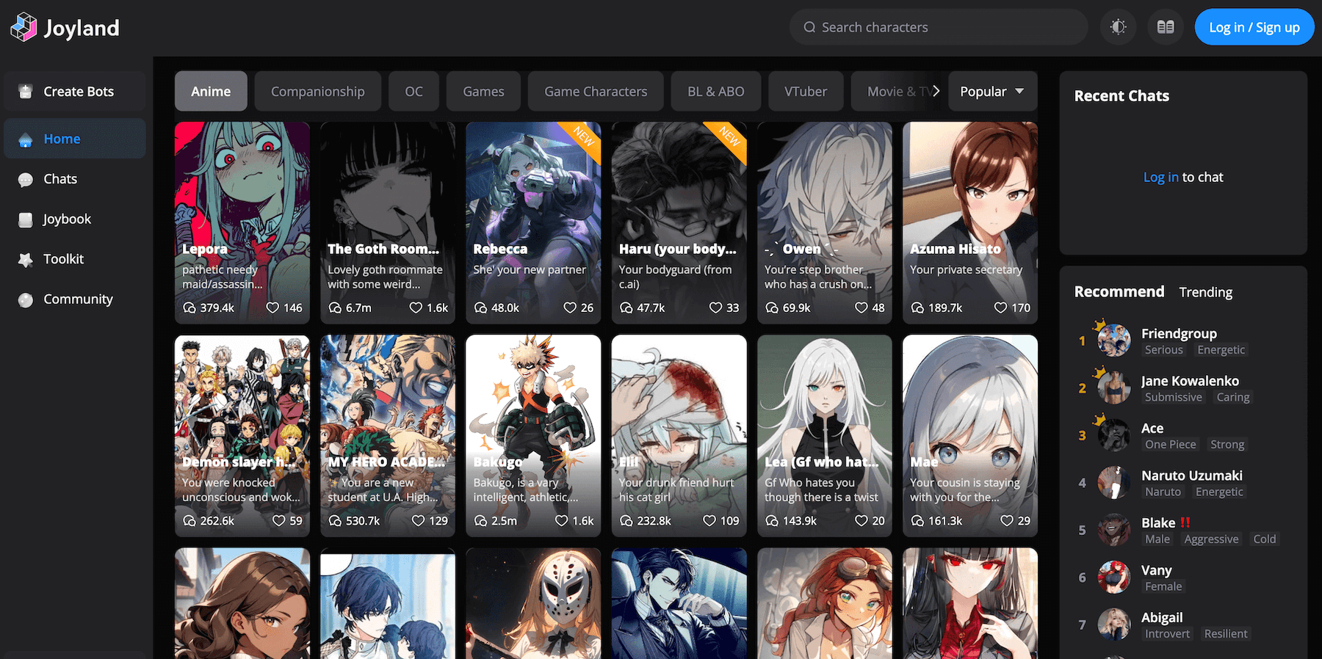Open Naruto Uzumaki in recommend list
1322x659 pixels.
[1183, 483]
